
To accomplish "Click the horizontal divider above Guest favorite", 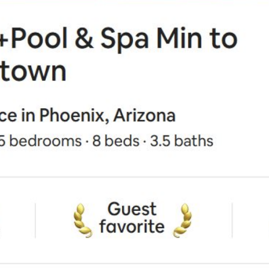I will pos(134,177).
